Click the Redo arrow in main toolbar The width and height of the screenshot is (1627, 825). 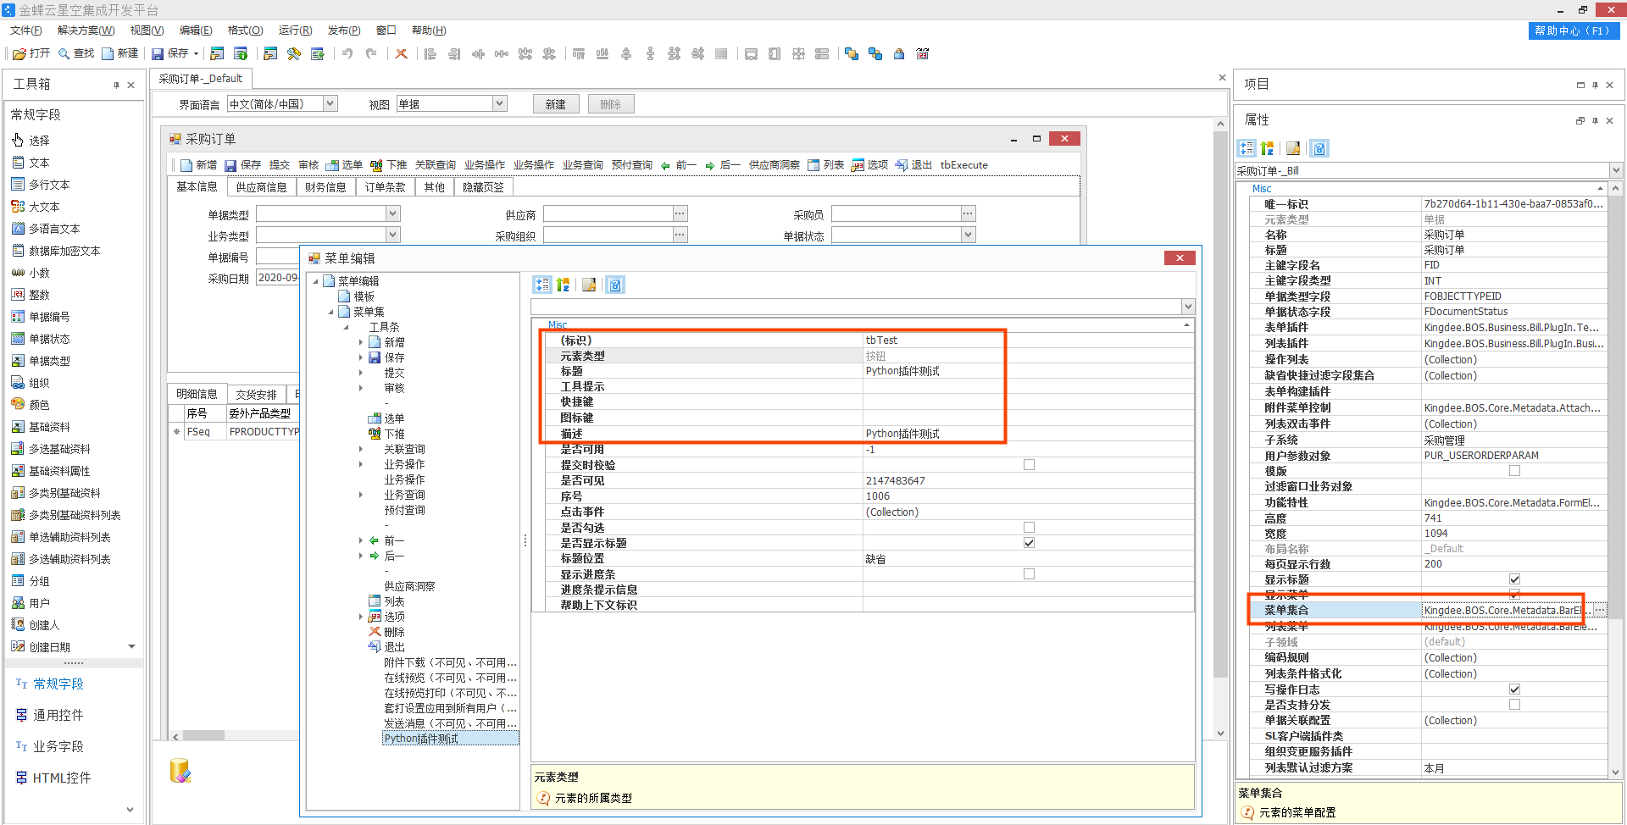(371, 53)
